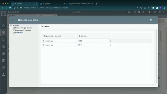Open the tab search chevron
The height and width of the screenshot is (94, 167).
164,4
